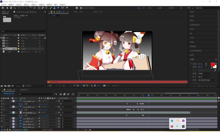Hide layer 1 Lzhao/素材.psd with its eye

click(x=2, y=101)
